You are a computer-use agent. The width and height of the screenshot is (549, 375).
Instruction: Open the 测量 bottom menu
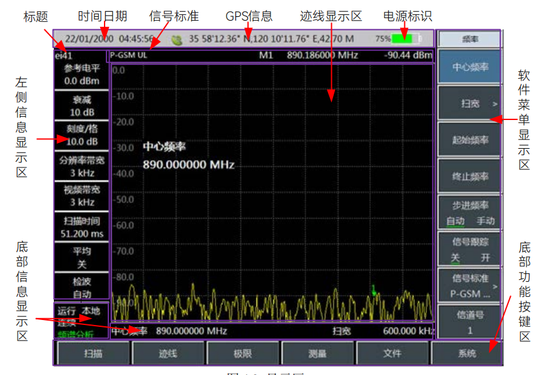317,354
